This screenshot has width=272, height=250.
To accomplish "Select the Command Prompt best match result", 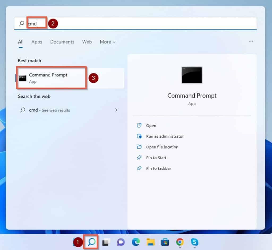I will point(70,78).
